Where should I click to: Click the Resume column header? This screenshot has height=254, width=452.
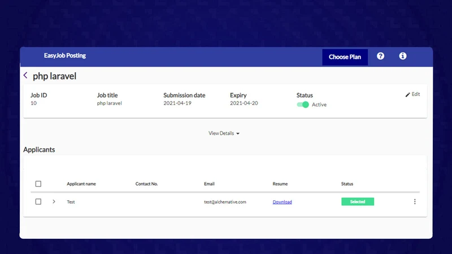click(280, 184)
